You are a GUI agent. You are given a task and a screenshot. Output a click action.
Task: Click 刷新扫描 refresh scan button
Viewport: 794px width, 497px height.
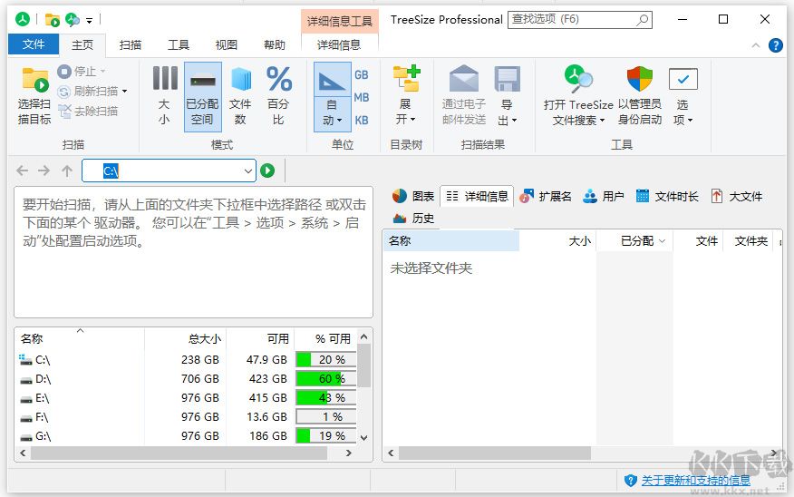pyautogui.click(x=92, y=92)
